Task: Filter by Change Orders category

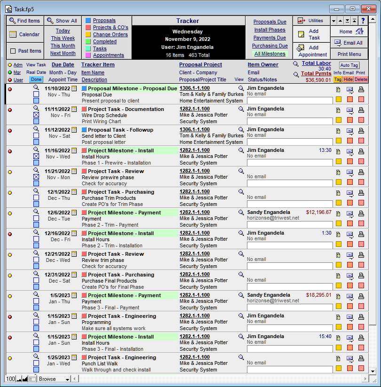Action: tap(111, 34)
